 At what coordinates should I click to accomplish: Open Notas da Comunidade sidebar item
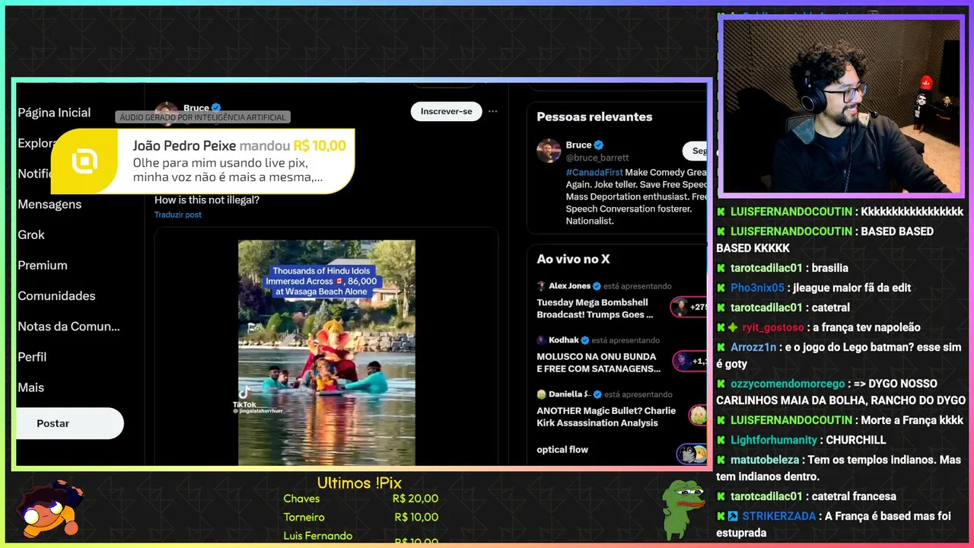(x=68, y=326)
